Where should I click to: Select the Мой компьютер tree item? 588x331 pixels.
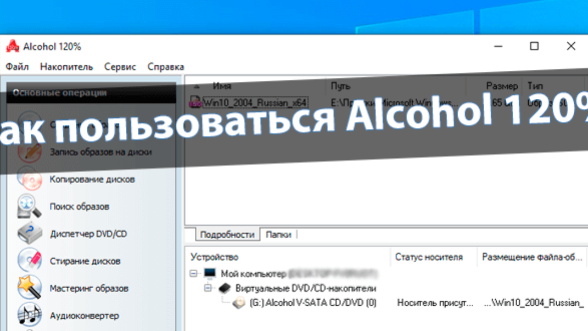(253, 274)
